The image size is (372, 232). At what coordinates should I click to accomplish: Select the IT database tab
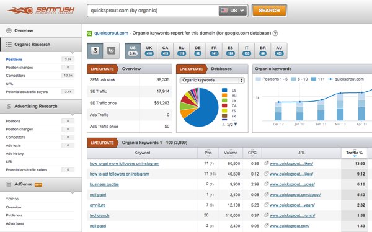pyautogui.click(x=247, y=51)
